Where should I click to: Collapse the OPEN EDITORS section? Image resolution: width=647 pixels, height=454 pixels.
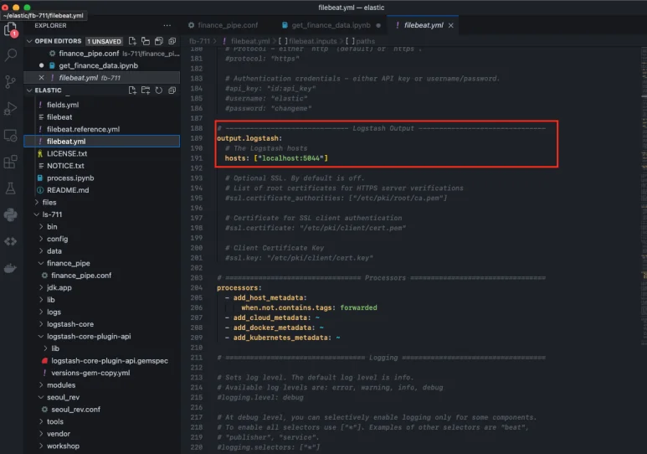(x=30, y=41)
